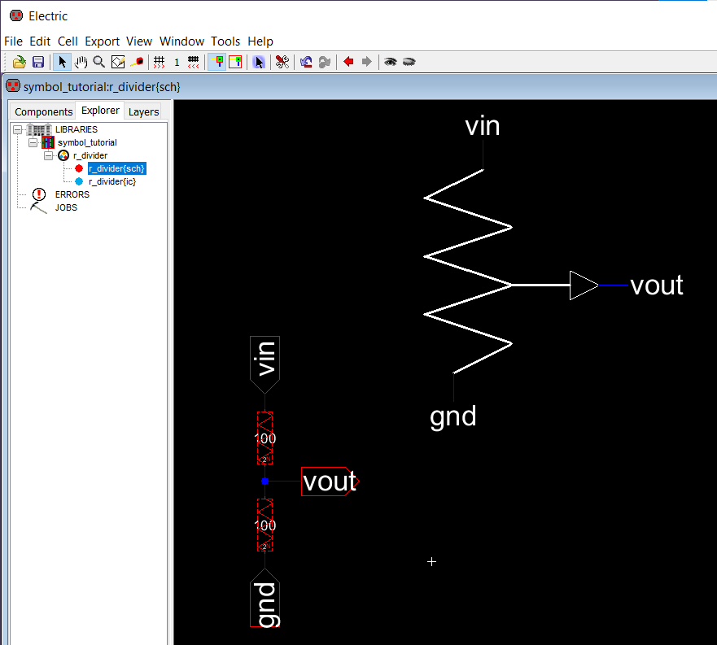Click the open eye expand cells icon
This screenshot has height=645, width=717.
click(x=390, y=62)
